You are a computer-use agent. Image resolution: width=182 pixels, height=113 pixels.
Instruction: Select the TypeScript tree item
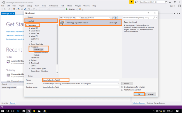(35, 63)
